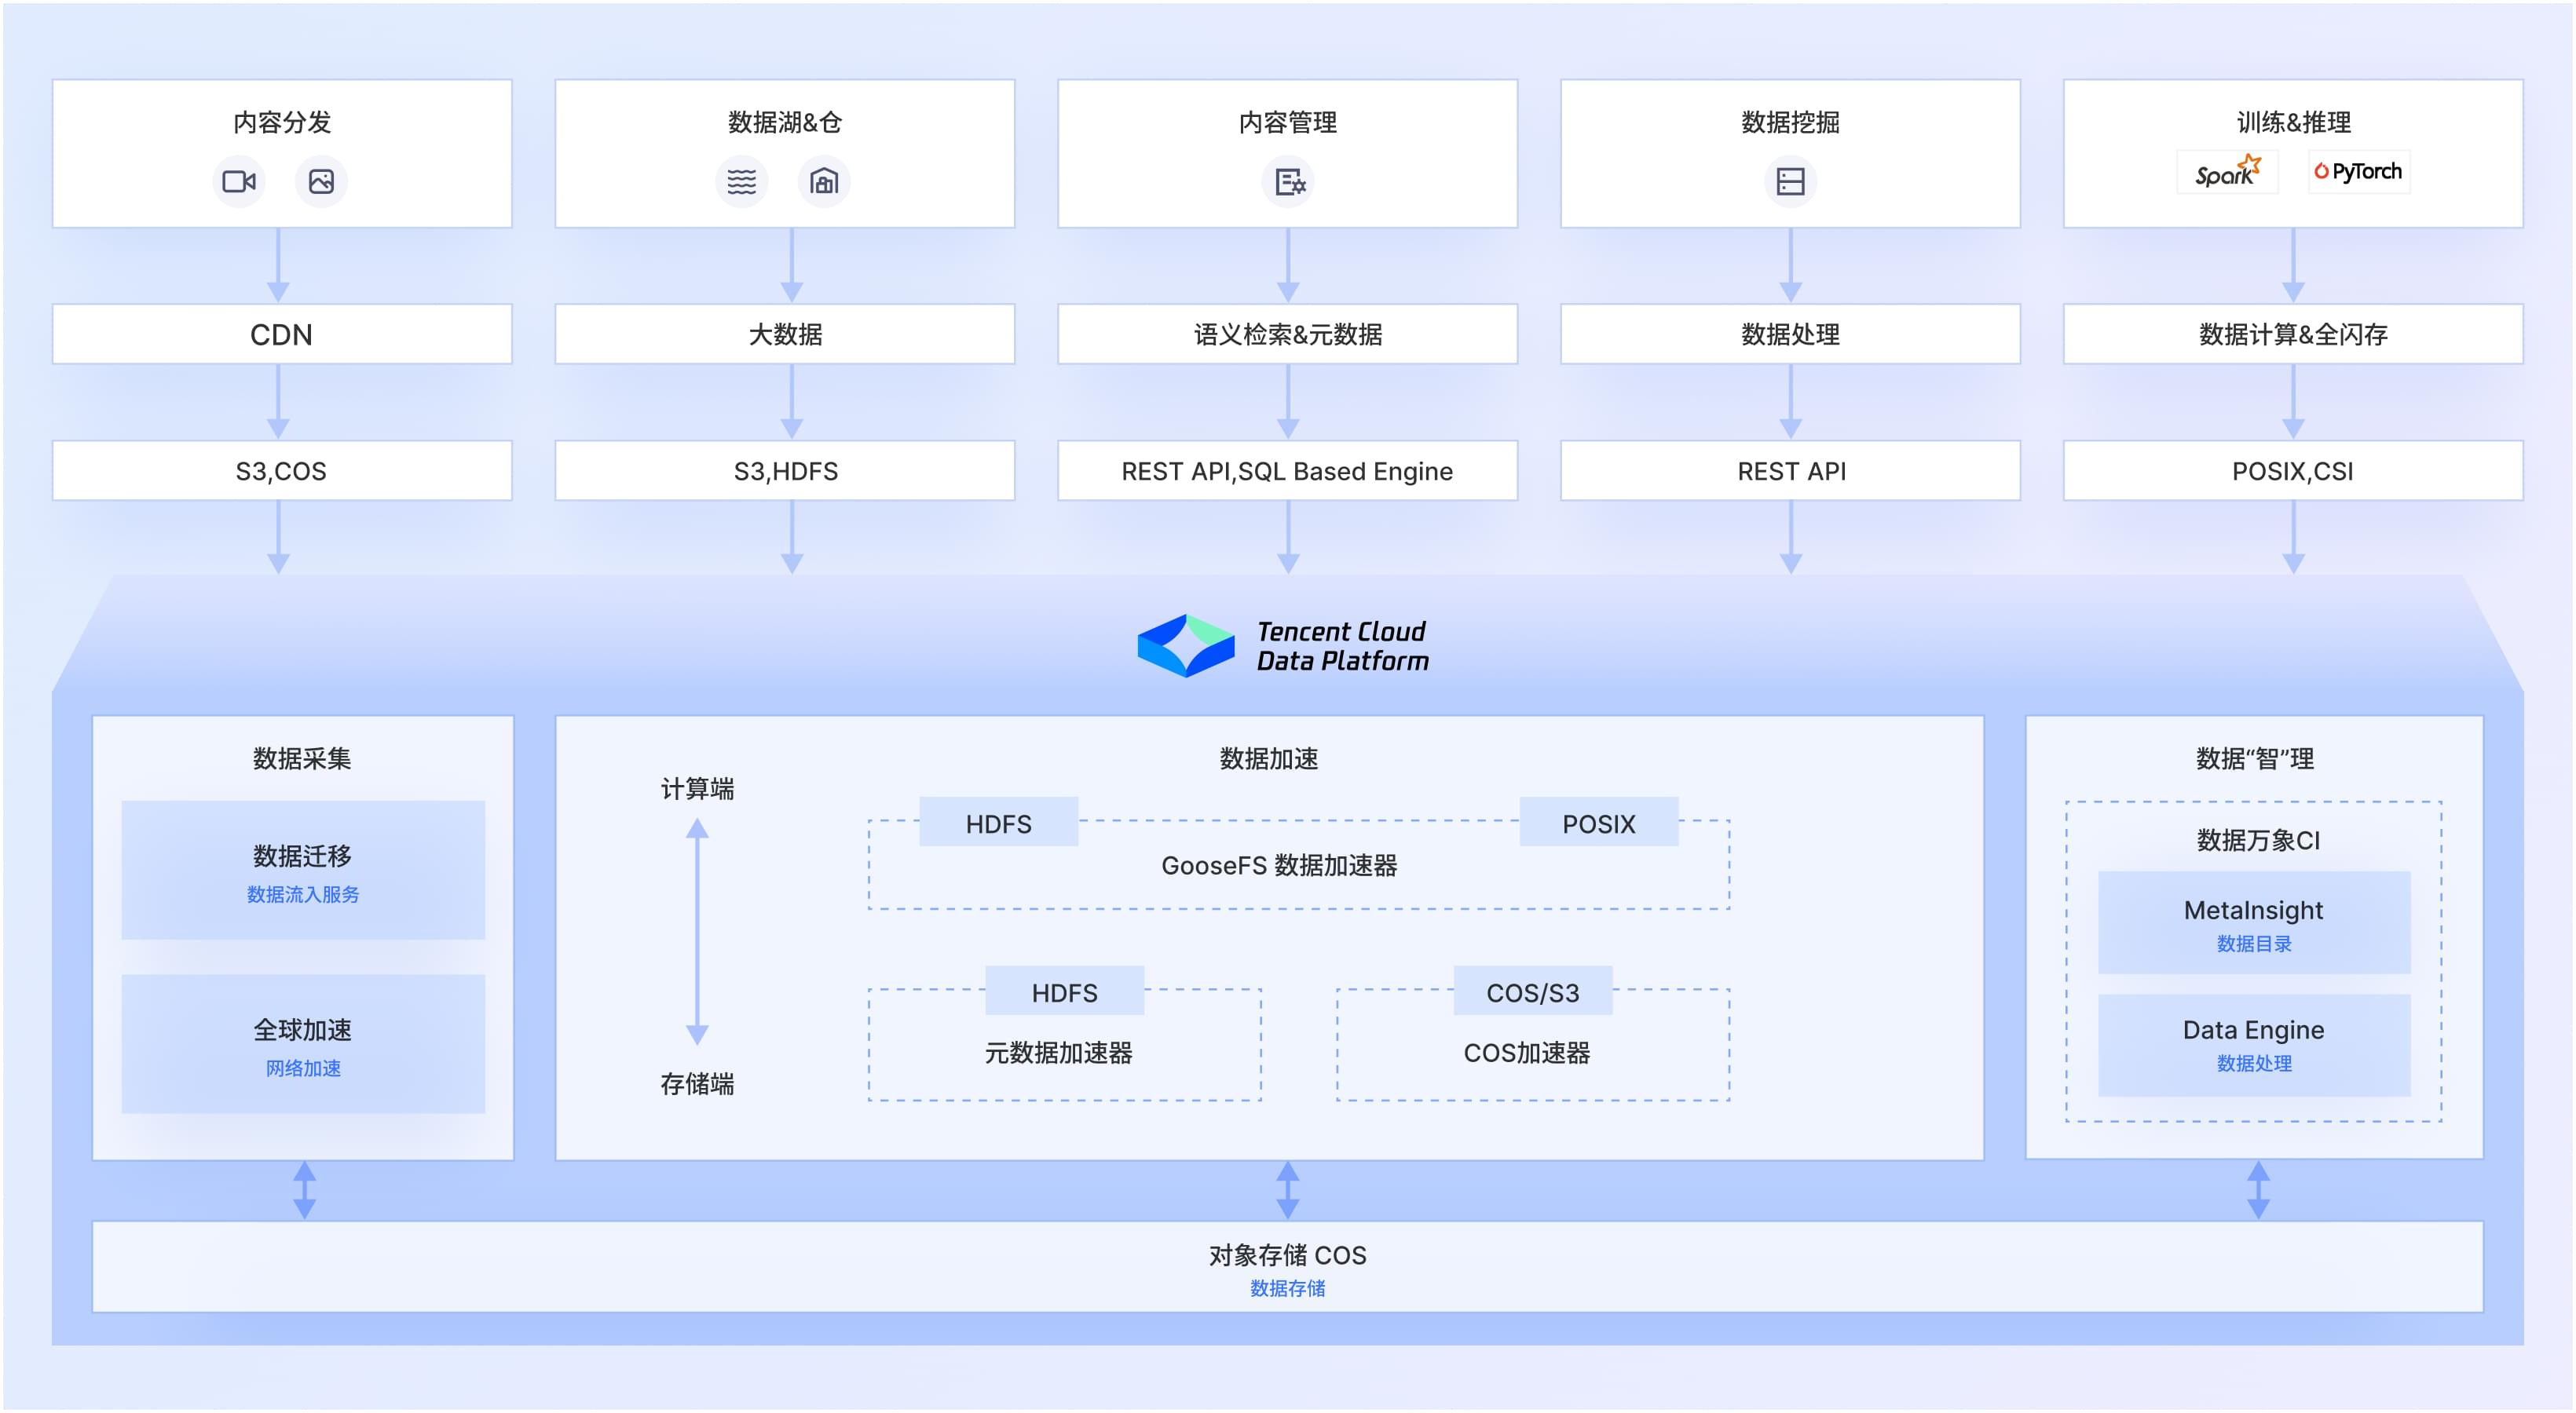Click the REST API,SQL Based Engine box
This screenshot has width=2576, height=1413.
[x=1287, y=471]
